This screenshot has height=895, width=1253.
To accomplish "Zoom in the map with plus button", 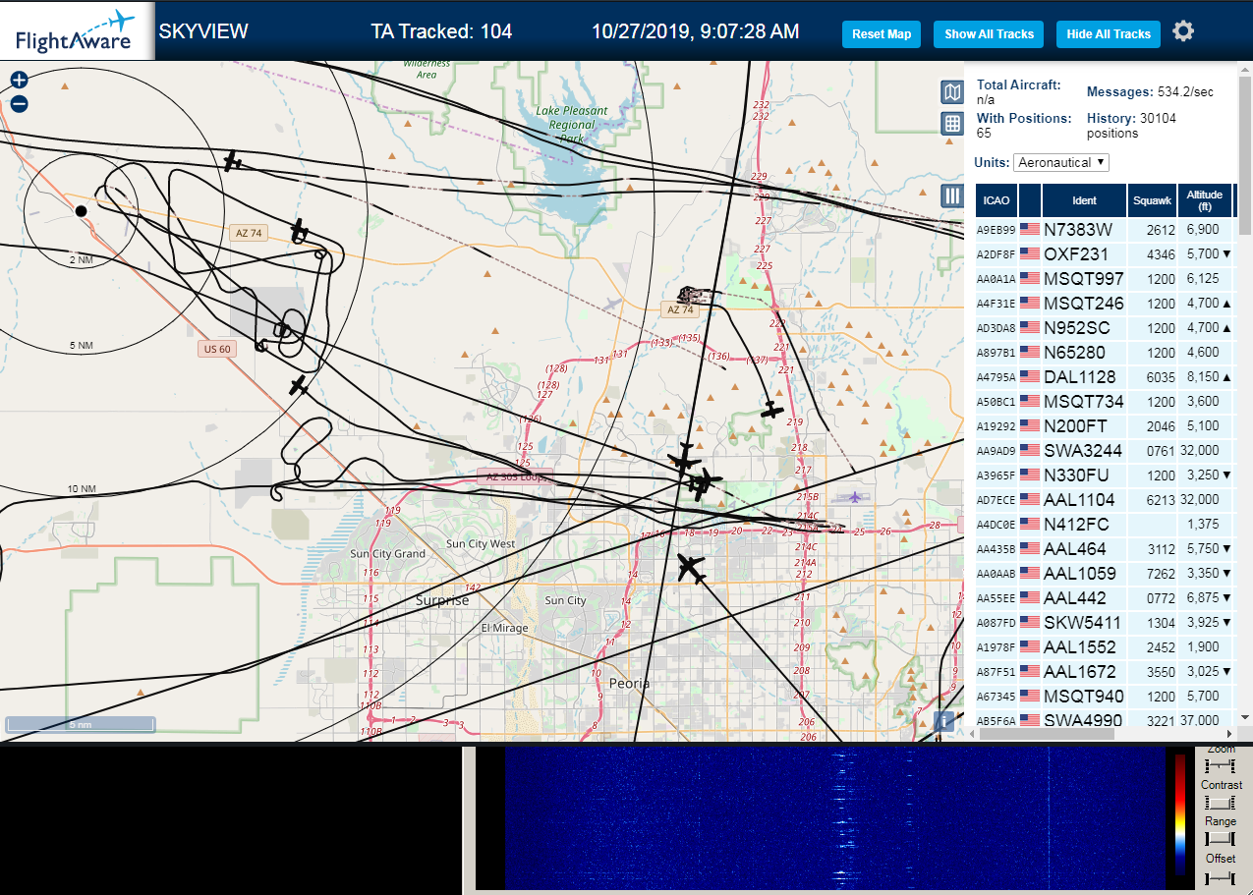I will click(19, 81).
